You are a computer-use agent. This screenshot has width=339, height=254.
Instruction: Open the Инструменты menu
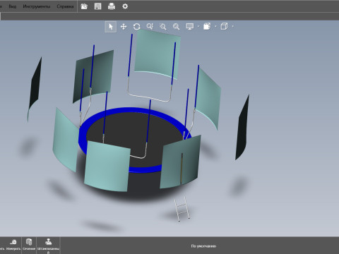tap(37, 6)
